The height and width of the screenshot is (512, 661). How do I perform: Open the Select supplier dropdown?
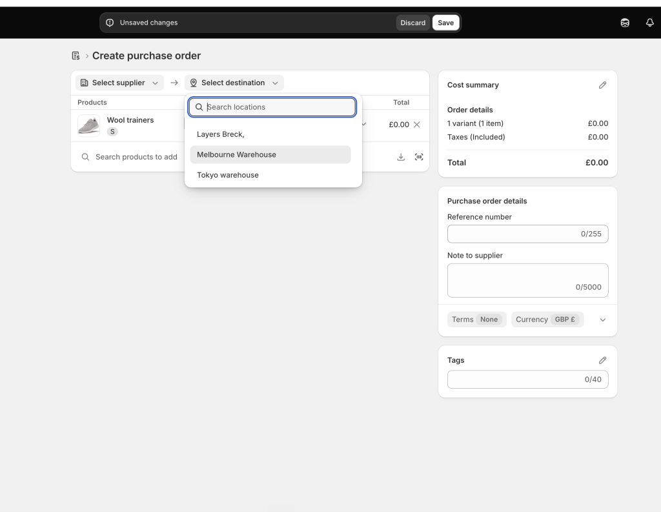[x=119, y=83]
